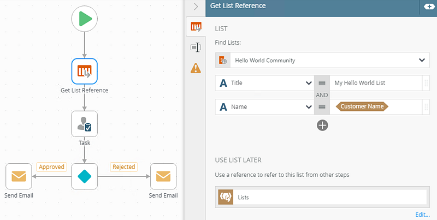
Task: Select the right Send Email step
Action: [x=163, y=176]
